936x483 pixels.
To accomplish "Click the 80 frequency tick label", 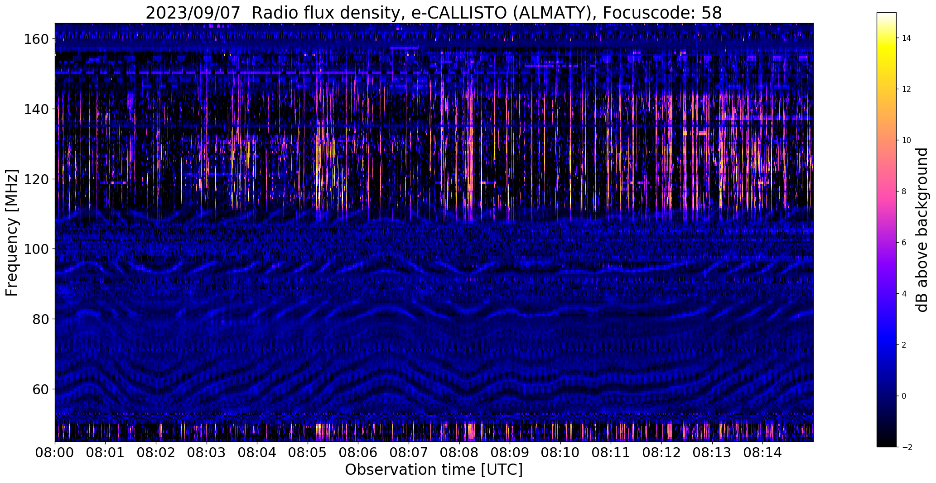I will point(40,319).
